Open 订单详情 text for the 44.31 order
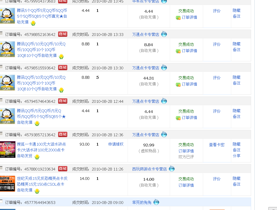 point(189,84)
